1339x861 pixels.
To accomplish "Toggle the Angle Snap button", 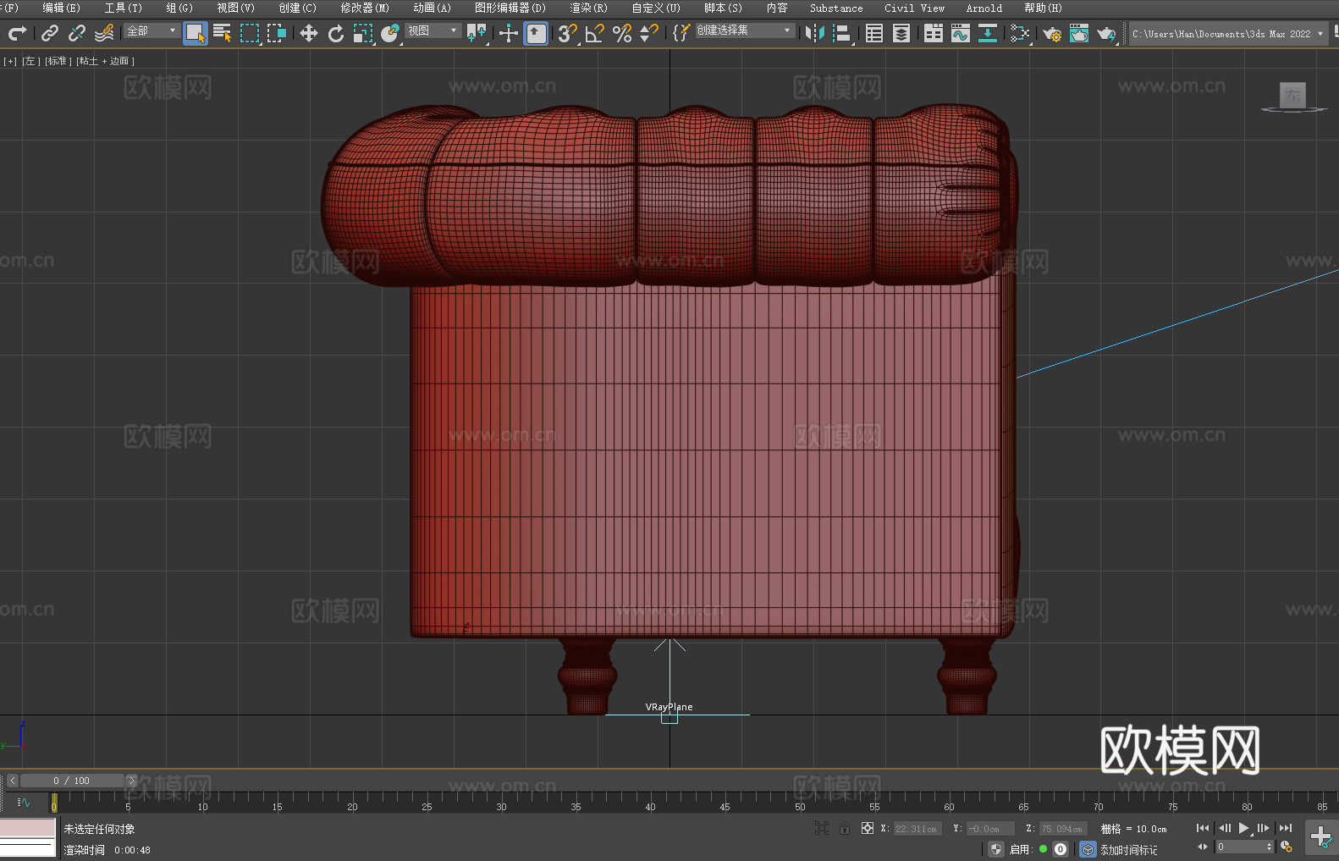I will (595, 33).
